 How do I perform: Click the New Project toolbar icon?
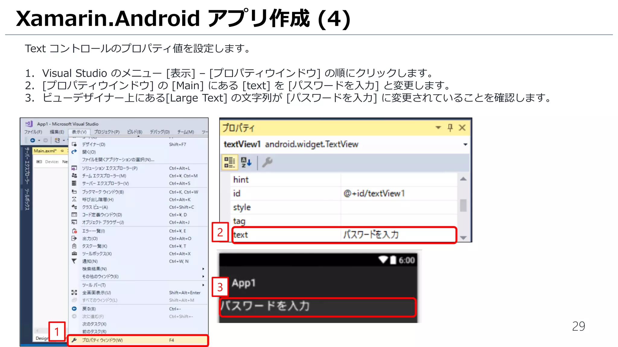[x=57, y=140]
